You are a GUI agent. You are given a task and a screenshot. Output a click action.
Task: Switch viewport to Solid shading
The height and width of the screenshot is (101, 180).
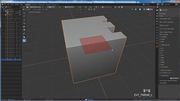148,9
